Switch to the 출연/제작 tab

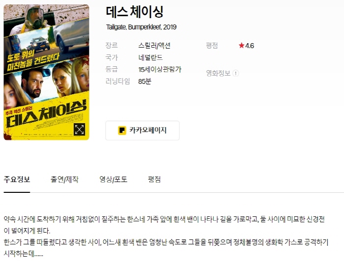pos(64,180)
